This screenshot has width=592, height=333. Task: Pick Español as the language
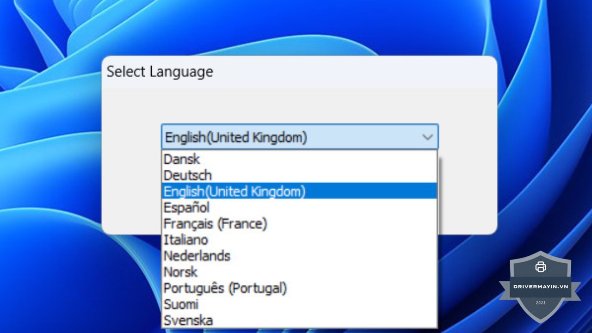186,207
